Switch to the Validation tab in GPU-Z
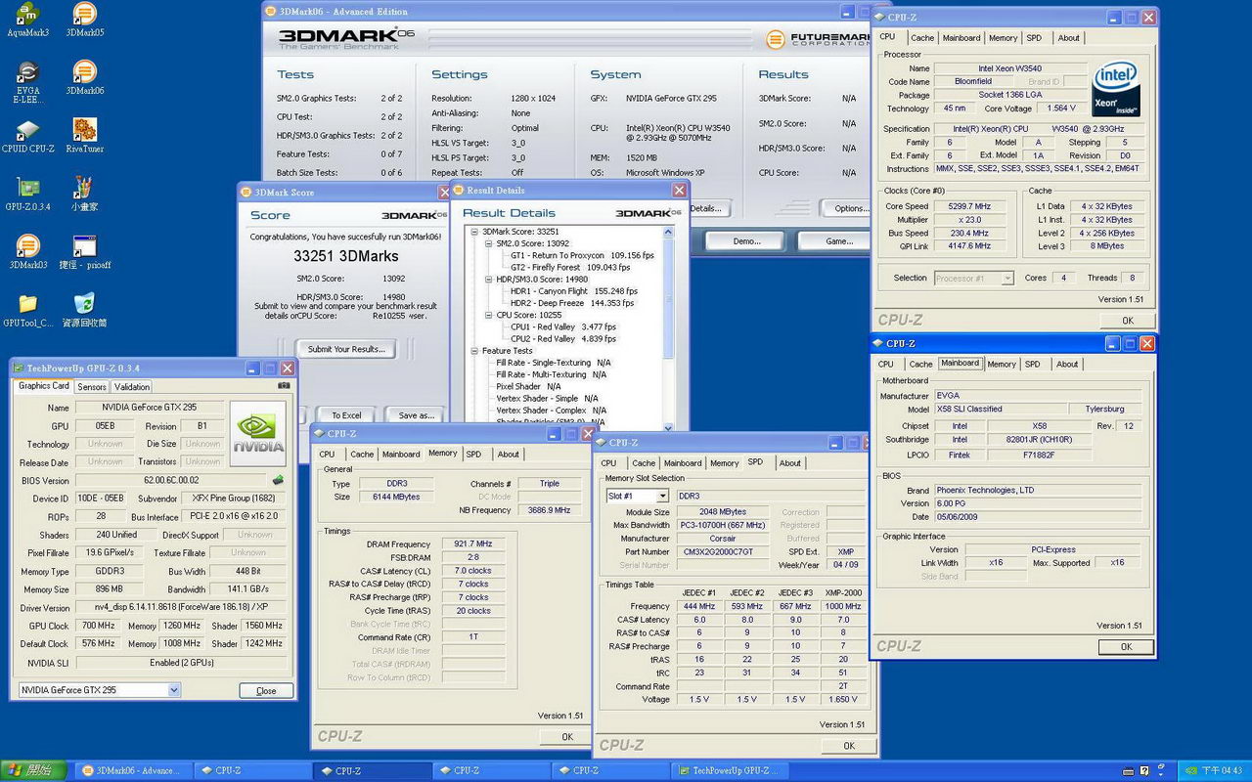1252x782 pixels. tap(132, 387)
